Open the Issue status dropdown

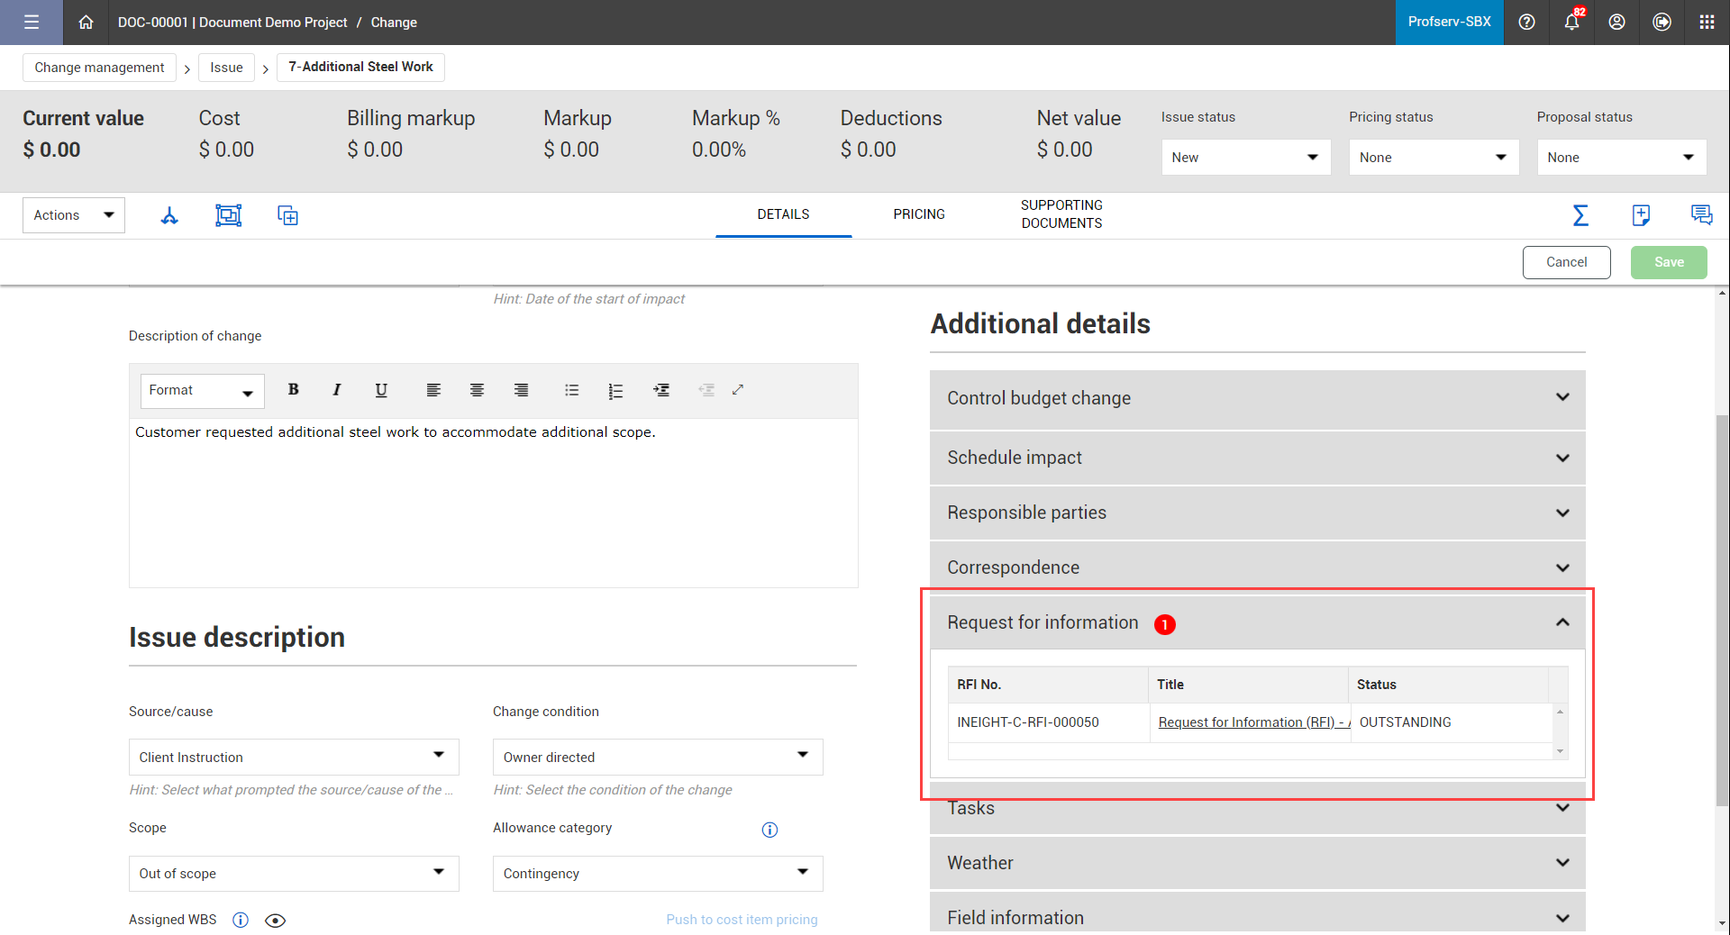1245,158
